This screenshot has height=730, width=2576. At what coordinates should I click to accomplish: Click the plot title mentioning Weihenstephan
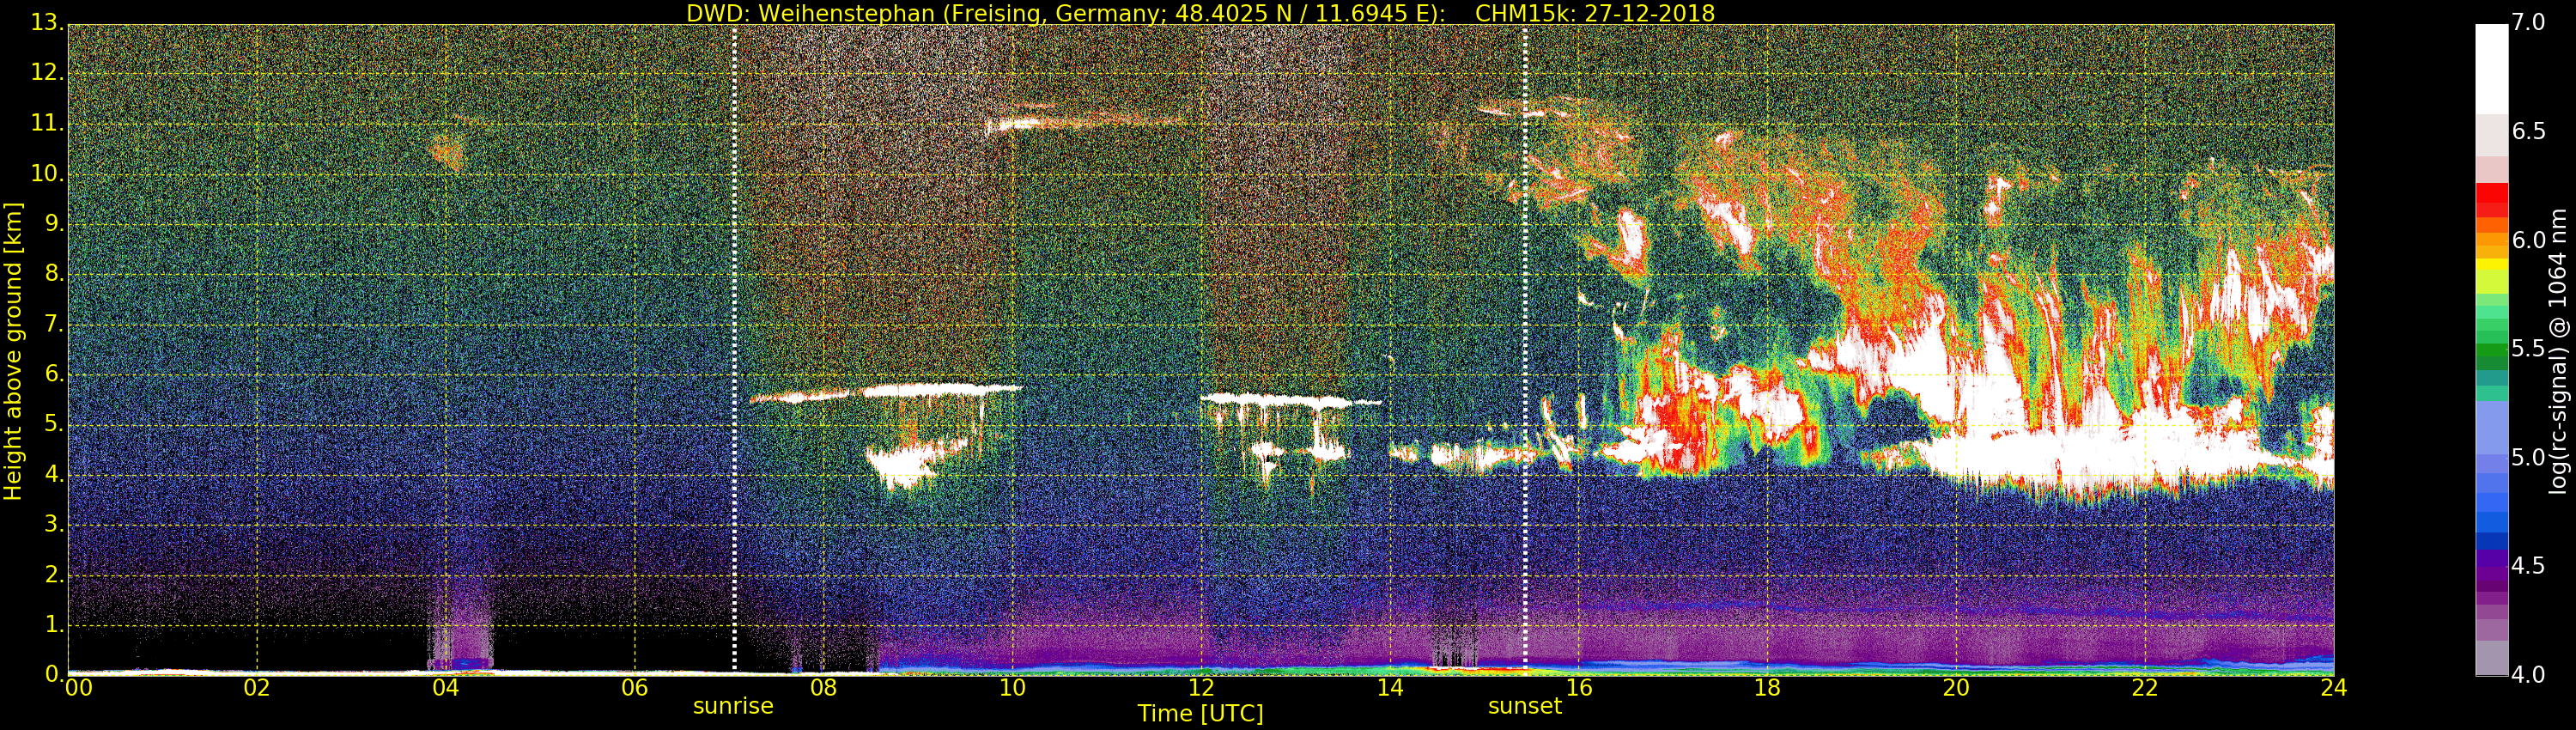[x=1199, y=13]
